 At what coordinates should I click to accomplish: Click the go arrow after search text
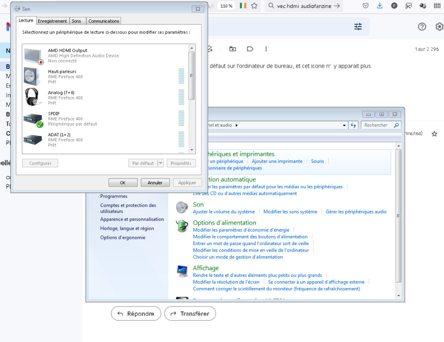tap(336, 6)
